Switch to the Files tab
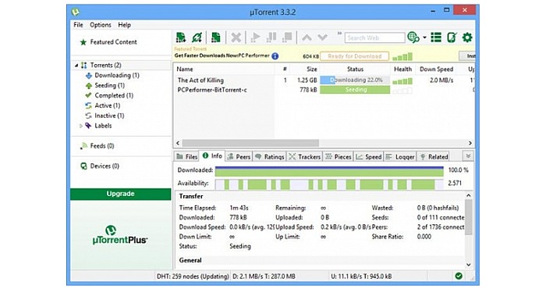 point(186,157)
